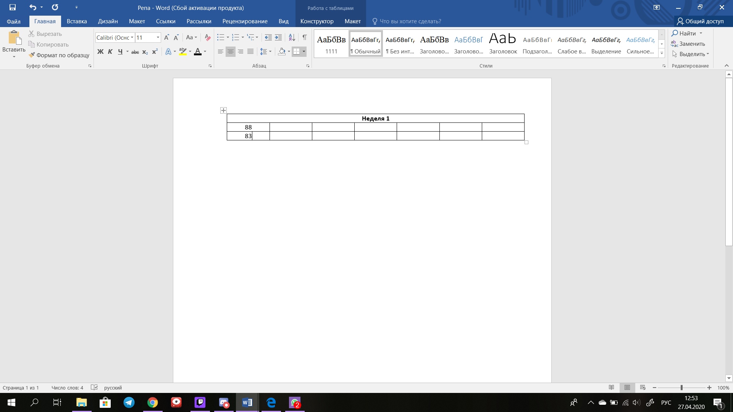Open the font size dropdown
Image resolution: width=733 pixels, height=412 pixels.
(x=158, y=37)
